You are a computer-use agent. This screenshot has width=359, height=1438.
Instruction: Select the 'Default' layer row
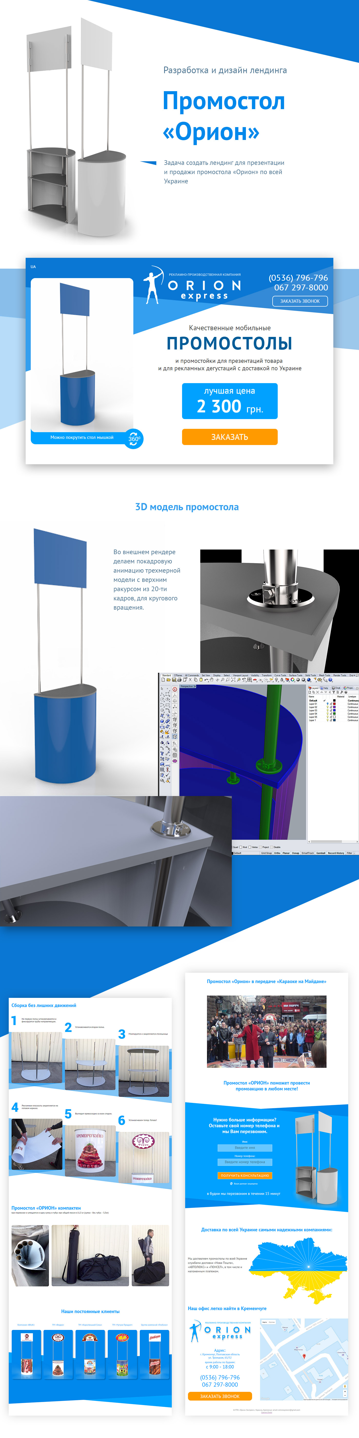(333, 701)
